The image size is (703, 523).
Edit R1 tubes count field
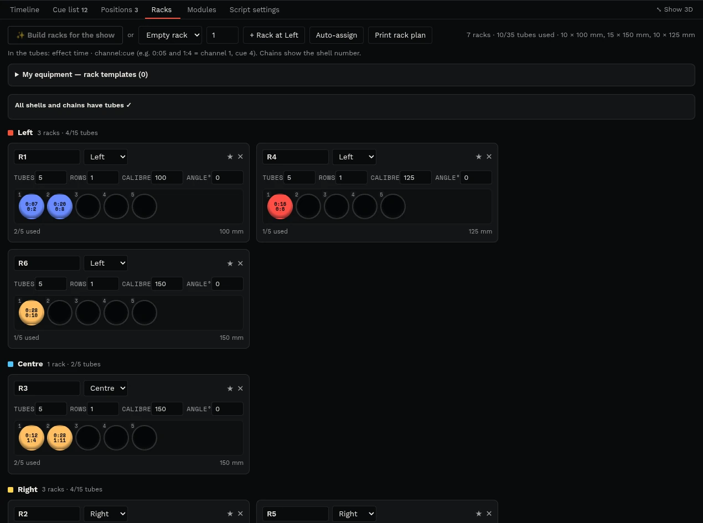point(51,178)
